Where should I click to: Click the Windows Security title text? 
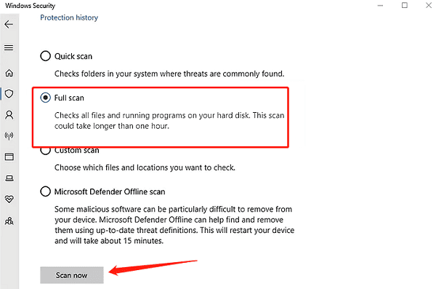[30, 6]
